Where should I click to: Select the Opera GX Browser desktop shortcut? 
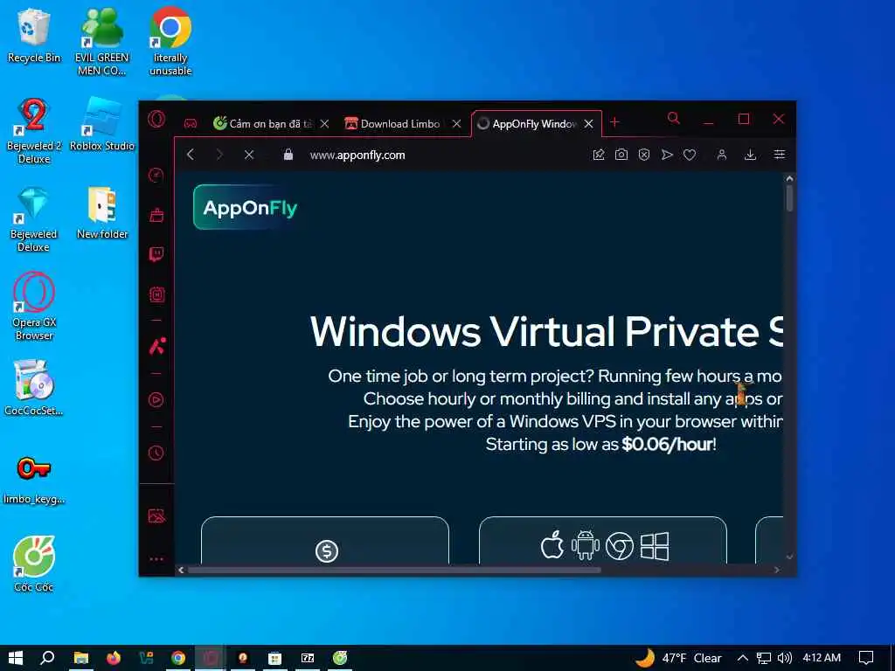(34, 307)
